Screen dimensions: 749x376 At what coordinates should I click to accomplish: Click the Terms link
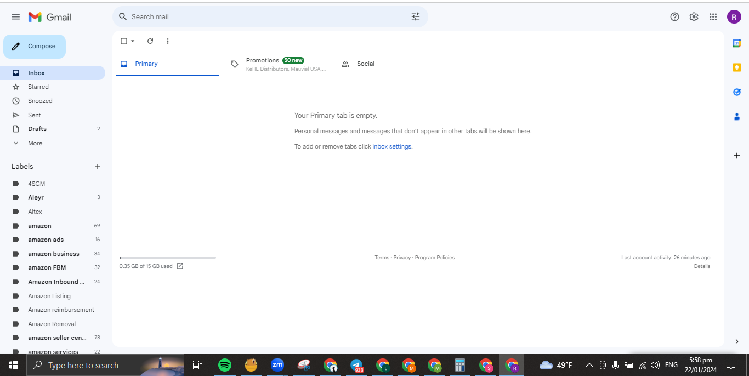point(382,258)
